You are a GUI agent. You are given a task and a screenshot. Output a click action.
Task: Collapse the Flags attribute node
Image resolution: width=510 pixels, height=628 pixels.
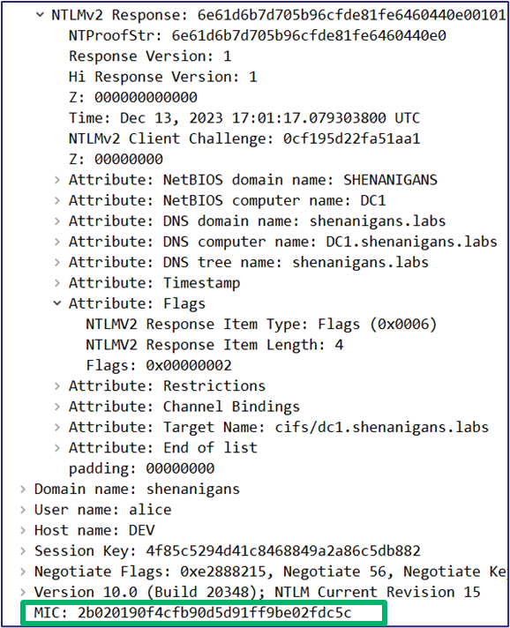57,303
